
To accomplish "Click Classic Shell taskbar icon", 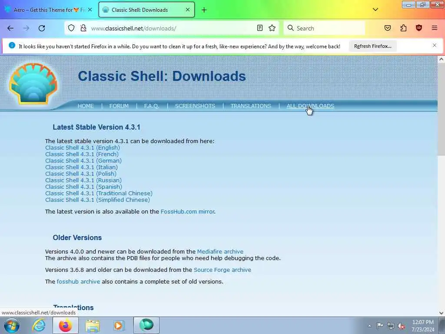I will tap(146, 325).
